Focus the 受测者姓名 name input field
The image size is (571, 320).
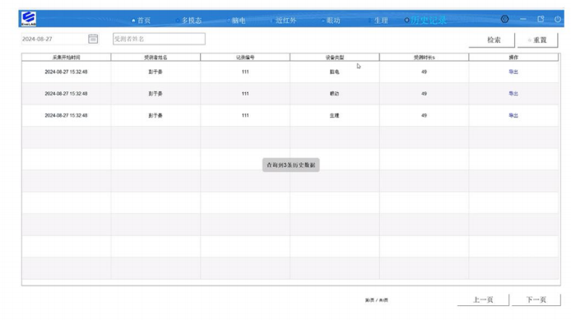click(x=159, y=39)
